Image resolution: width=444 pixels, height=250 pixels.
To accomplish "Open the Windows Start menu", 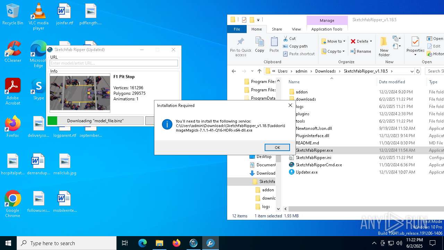I will [x=8, y=243].
